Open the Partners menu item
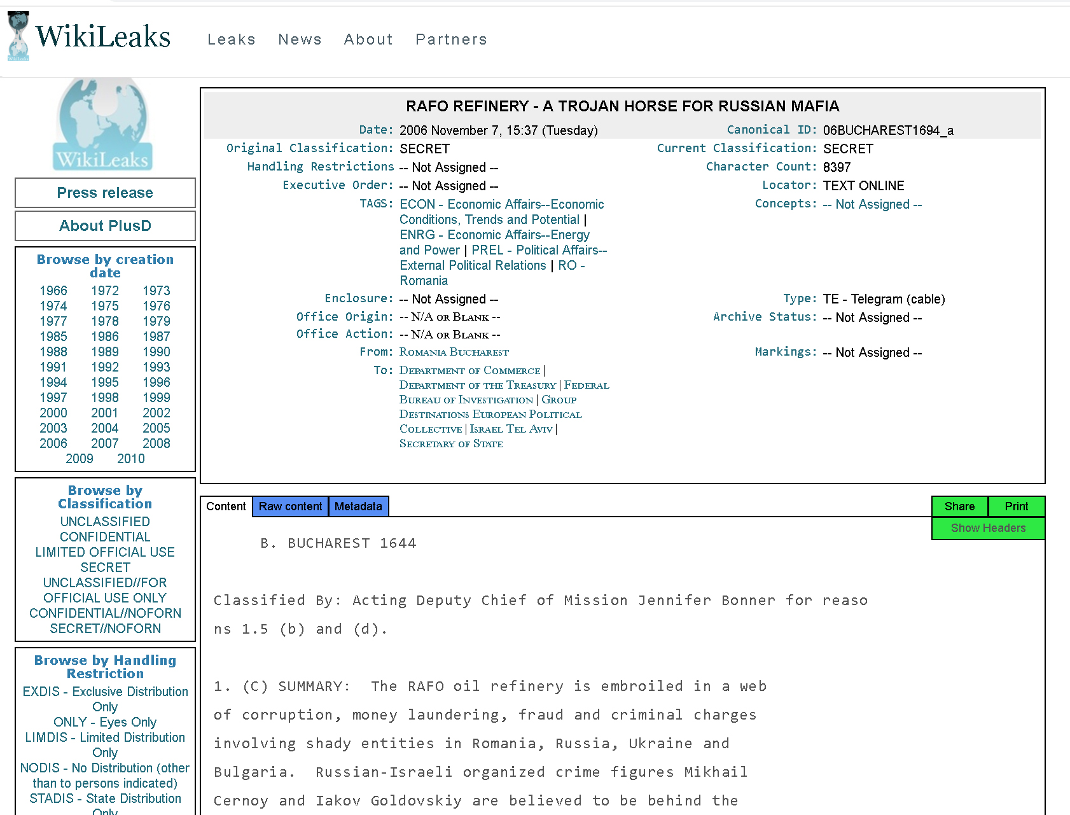 point(452,39)
